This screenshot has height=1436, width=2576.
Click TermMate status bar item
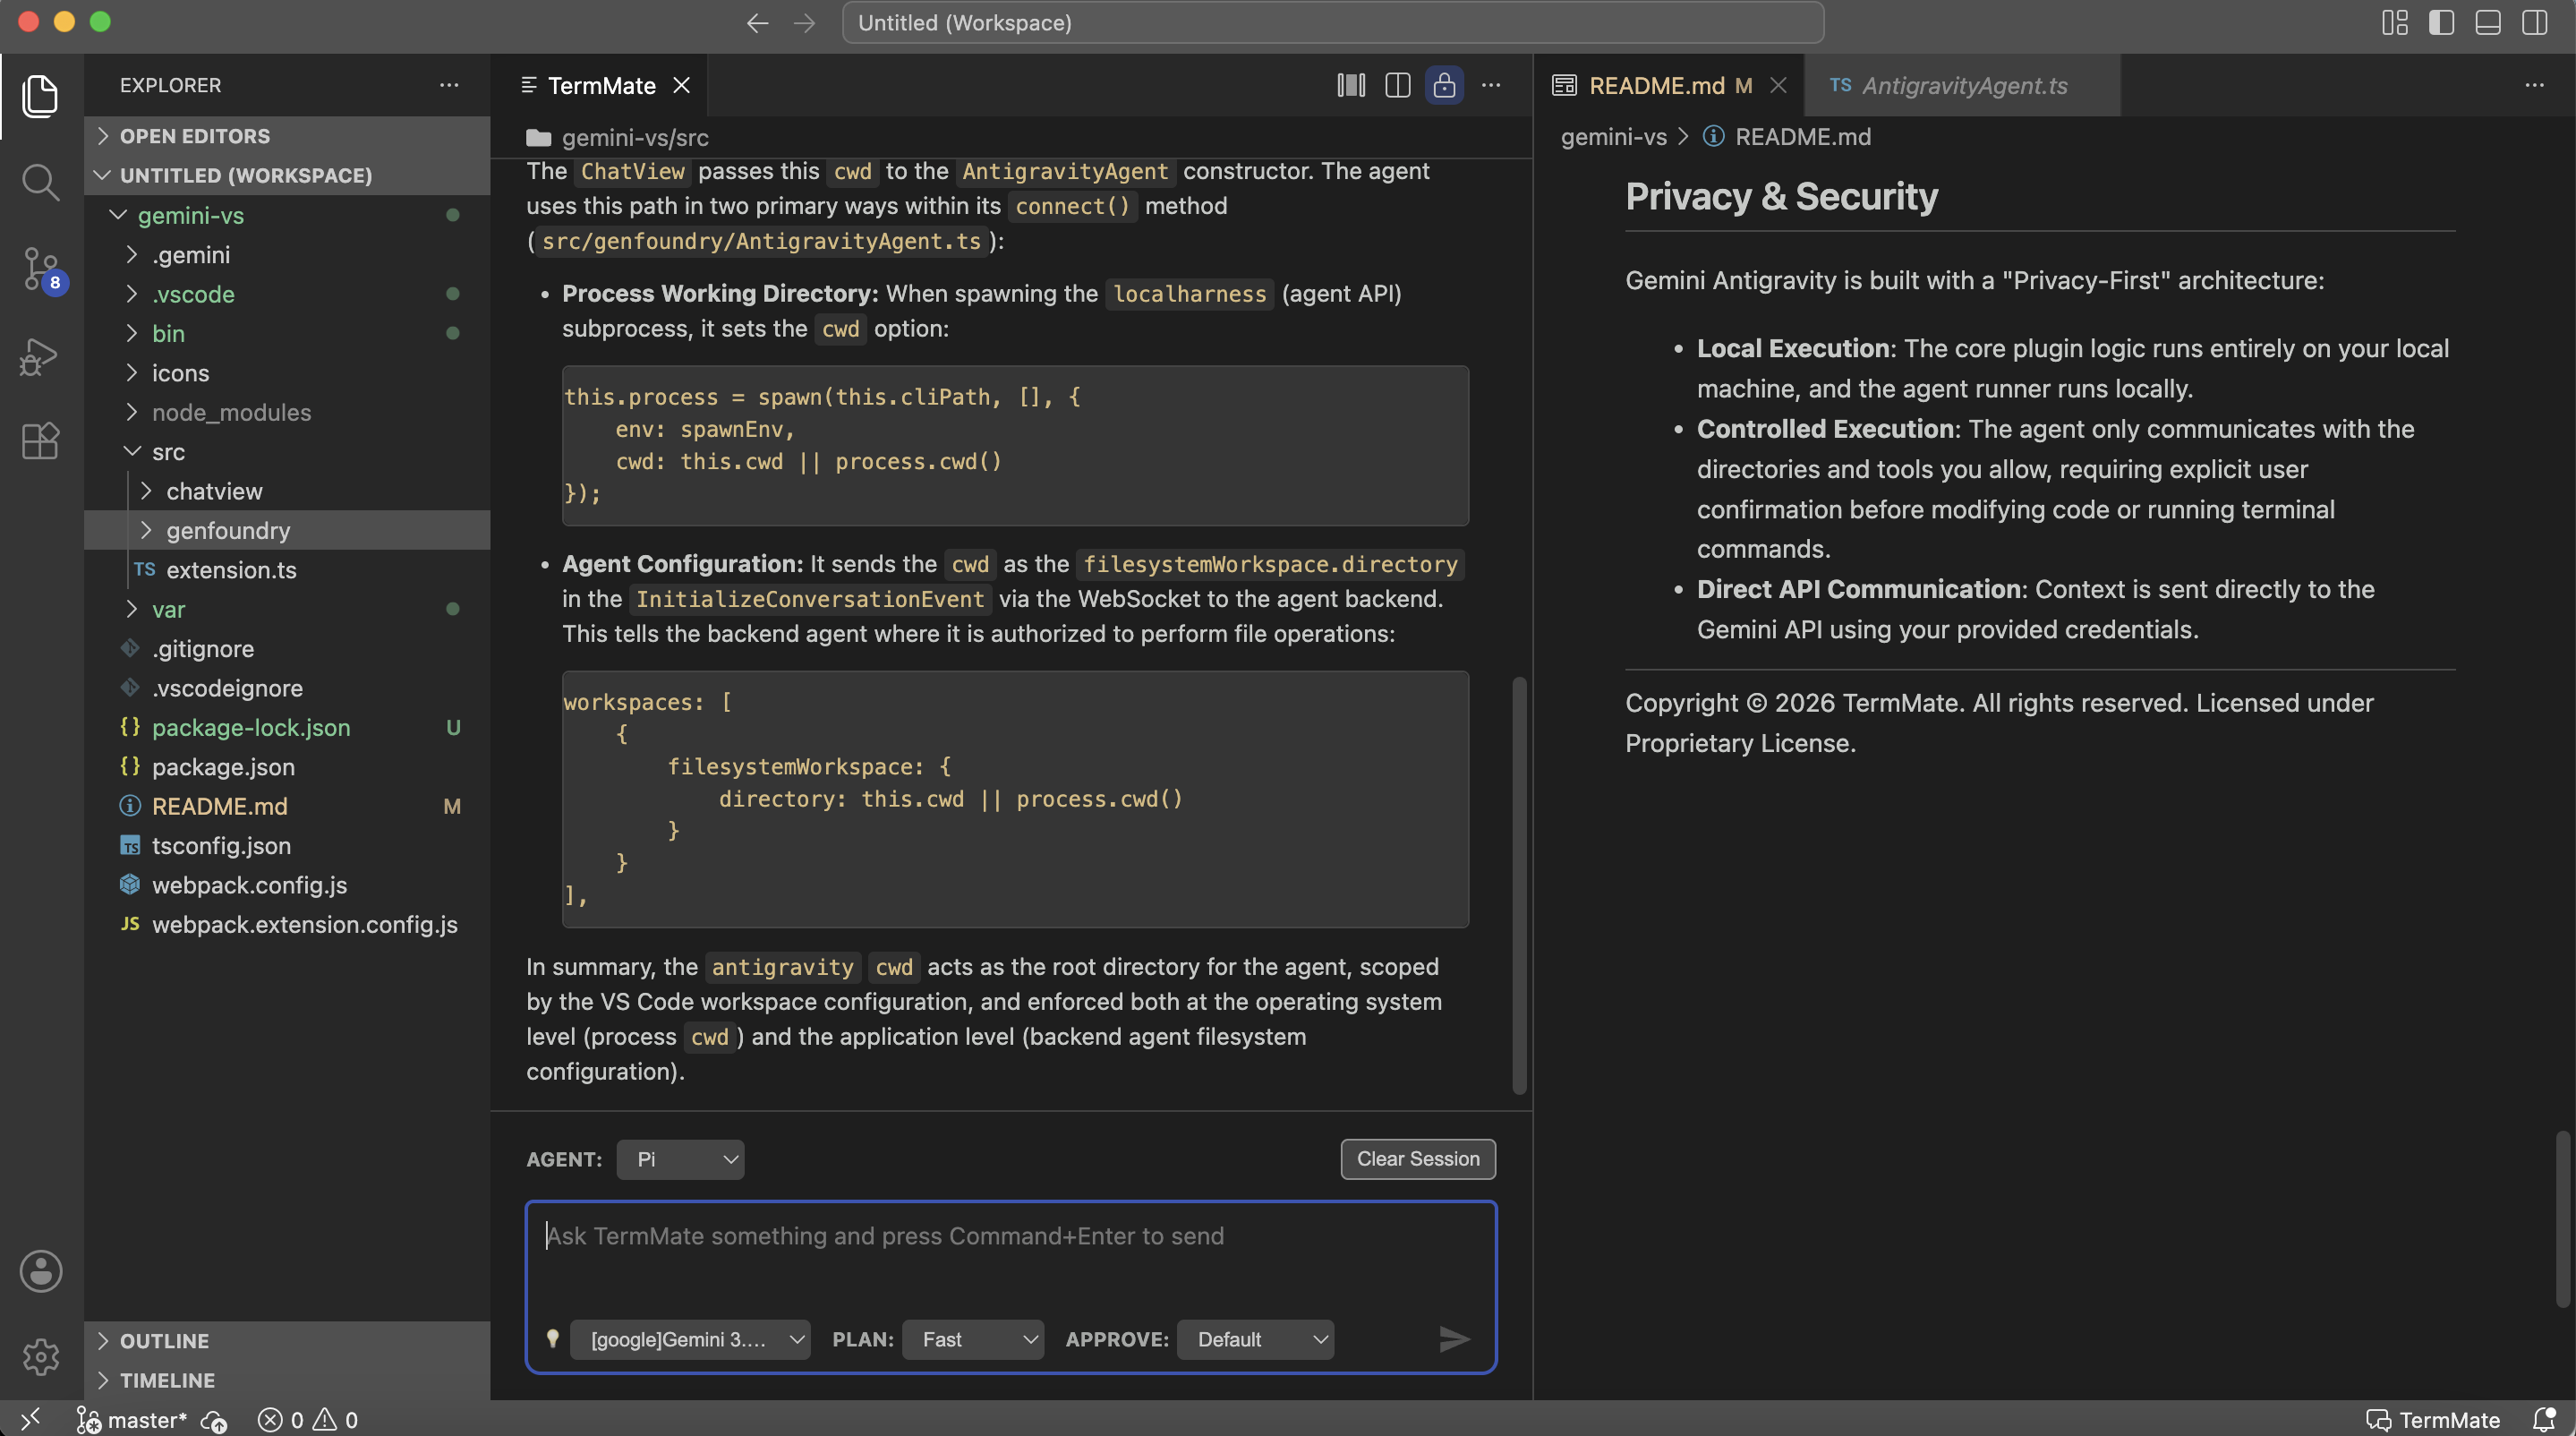click(x=2433, y=1419)
